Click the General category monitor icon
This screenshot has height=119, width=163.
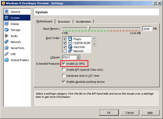pyautogui.click(x=7, y=12)
